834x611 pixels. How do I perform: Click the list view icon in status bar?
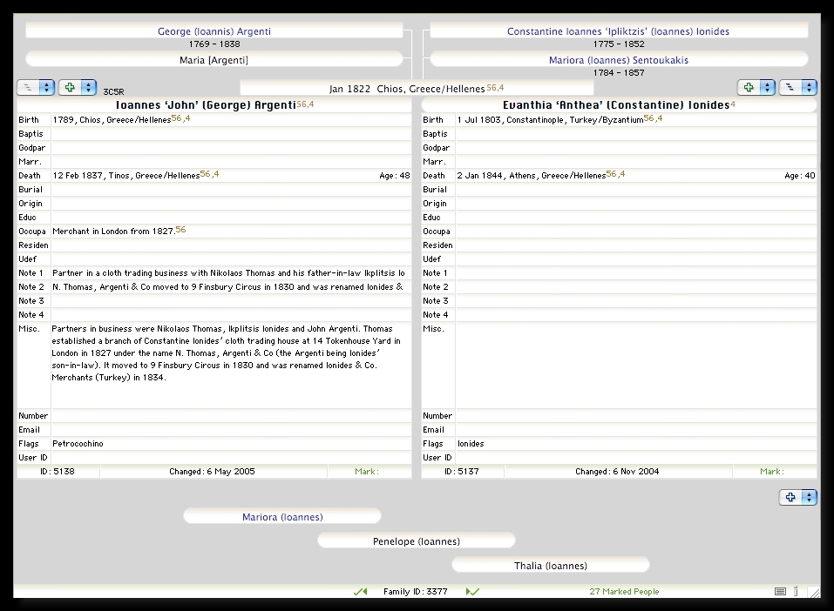pyautogui.click(x=780, y=592)
